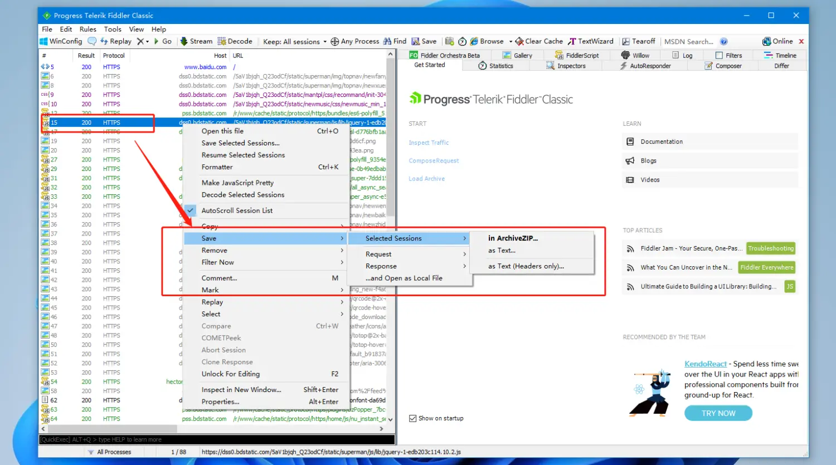
Task: Click the ComposeRequest link
Action: pyautogui.click(x=434, y=161)
